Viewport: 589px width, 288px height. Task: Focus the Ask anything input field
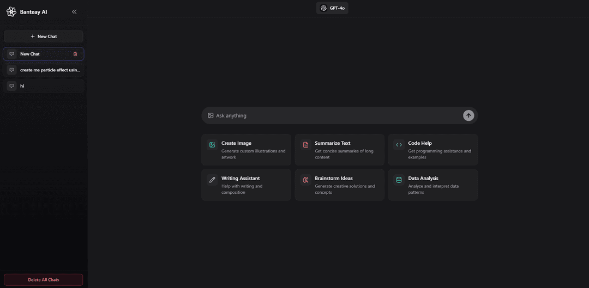pos(335,115)
